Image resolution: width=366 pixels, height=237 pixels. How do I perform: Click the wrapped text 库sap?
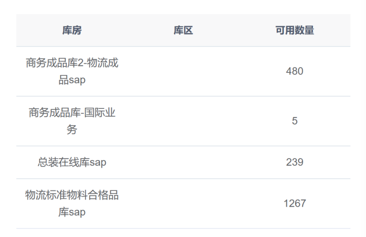[x=72, y=212]
